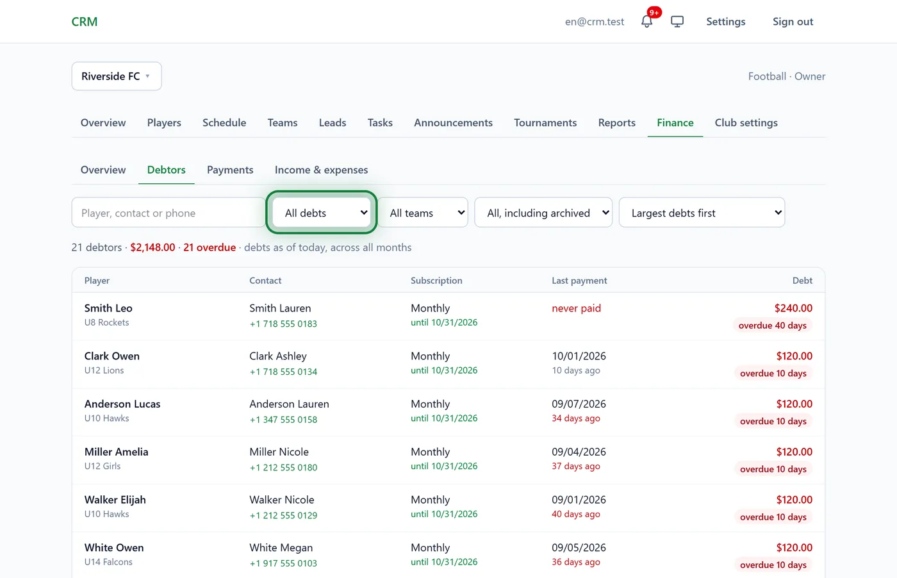Screen dimensions: 897x578
Task: Open the Payments sub-tab
Action: pyautogui.click(x=230, y=170)
